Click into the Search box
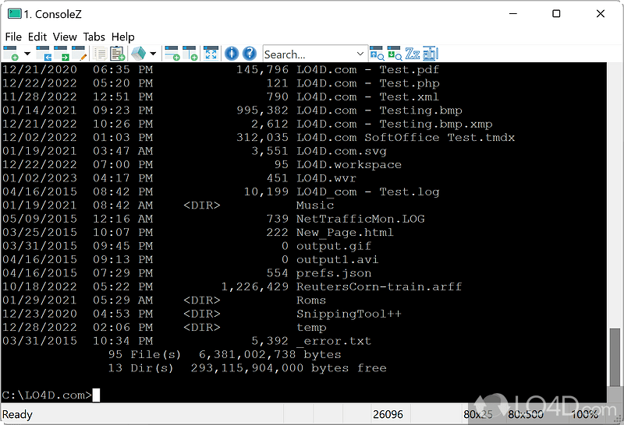The width and height of the screenshot is (624, 425). point(308,54)
